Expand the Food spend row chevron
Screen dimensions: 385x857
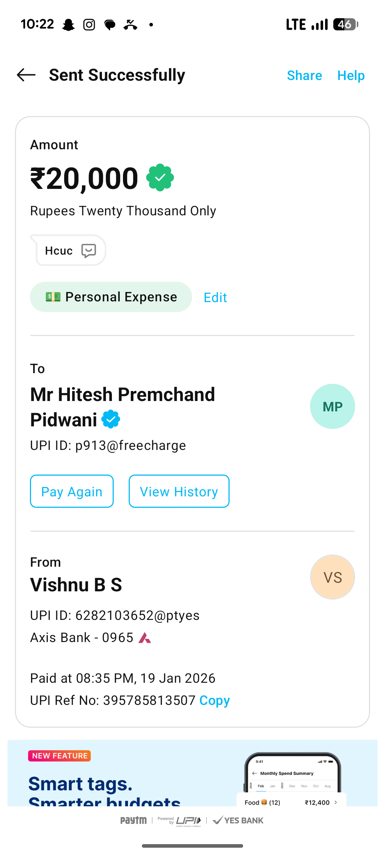[x=336, y=802]
